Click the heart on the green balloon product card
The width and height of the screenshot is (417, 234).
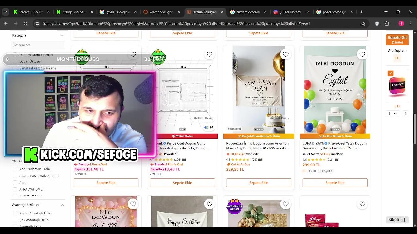click(x=286, y=204)
